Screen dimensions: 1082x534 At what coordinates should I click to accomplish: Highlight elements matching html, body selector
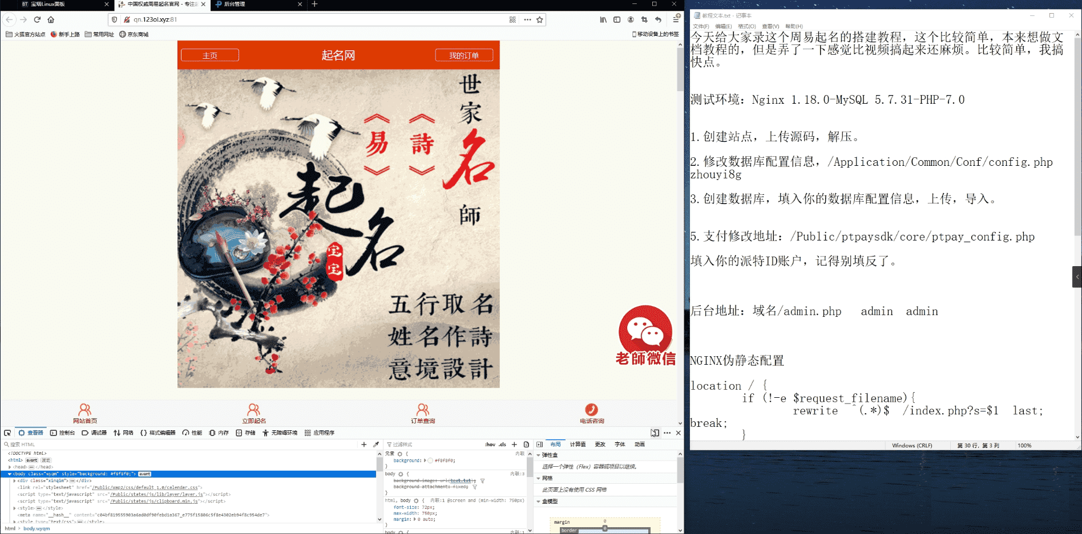(x=416, y=501)
